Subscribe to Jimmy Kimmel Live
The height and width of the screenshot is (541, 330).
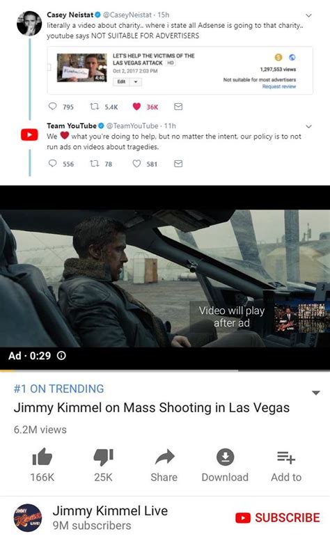click(278, 517)
